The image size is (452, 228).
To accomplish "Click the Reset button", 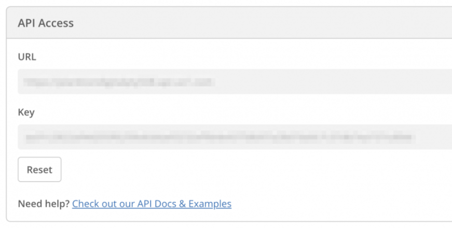I will point(39,169).
